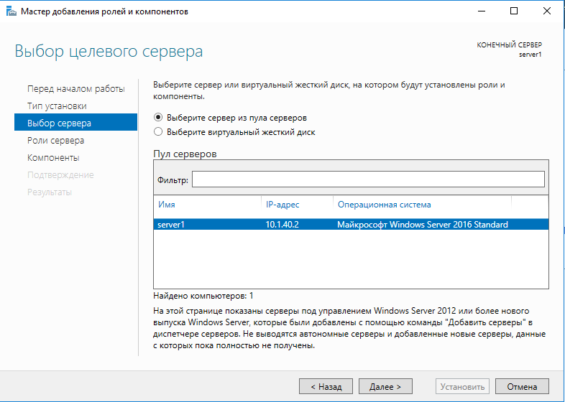This screenshot has width=565, height=402.
Task: Select 'Выберите виртуальный жесткий диск' radio button
Action: point(158,132)
